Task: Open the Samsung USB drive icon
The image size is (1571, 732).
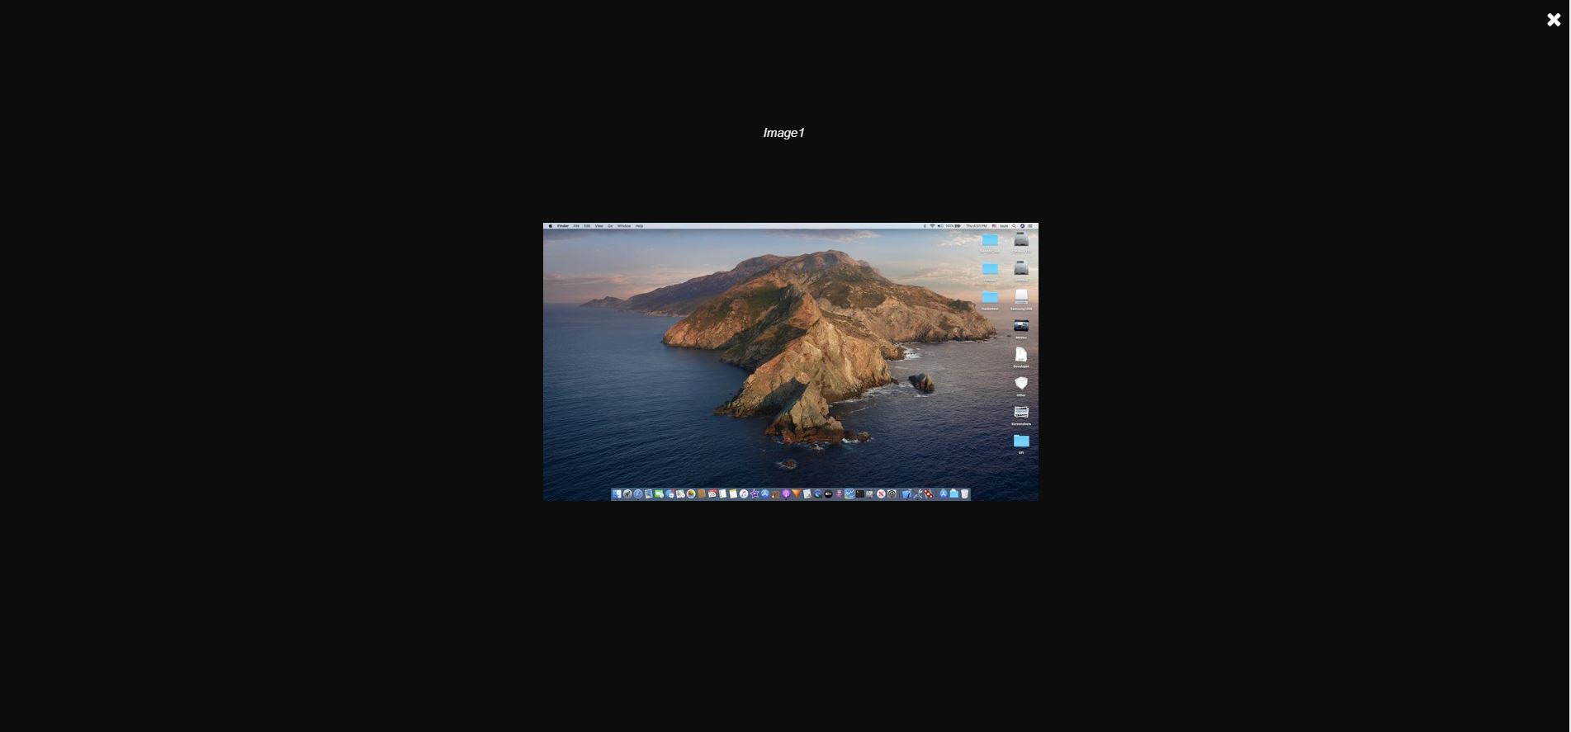Action: (x=1021, y=297)
